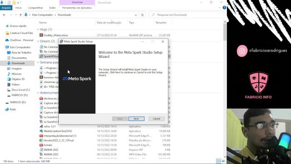Viewport: 291px width, 164px height.
Task: Open the Compartilhar ribbon tab
Action: 35,8
